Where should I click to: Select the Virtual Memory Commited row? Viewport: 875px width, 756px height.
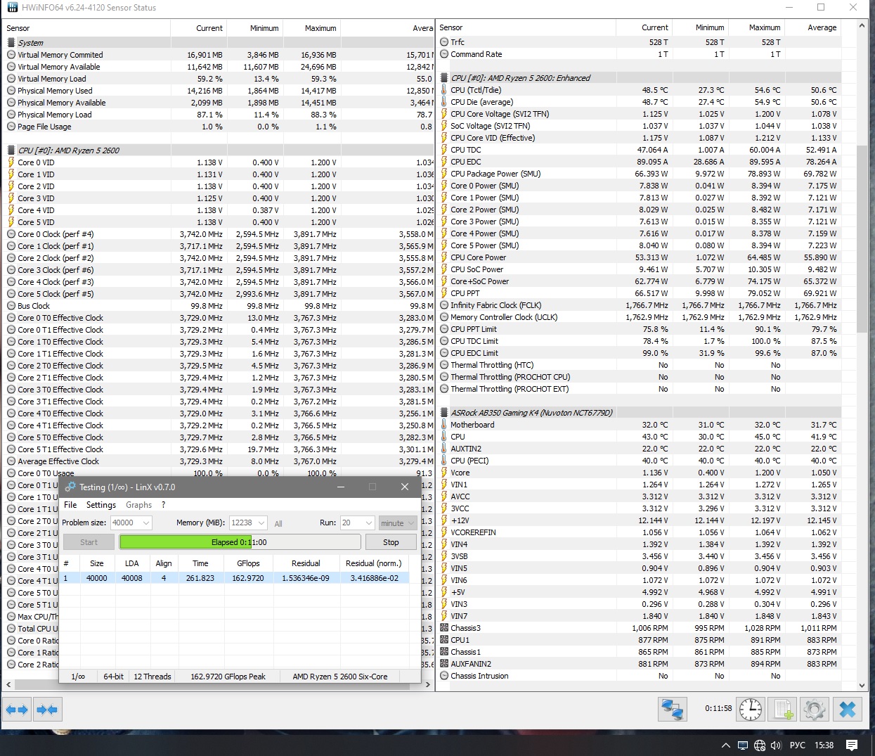coord(219,55)
